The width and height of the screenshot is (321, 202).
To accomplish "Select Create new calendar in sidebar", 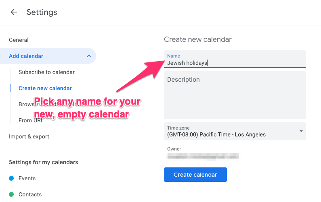I will [45, 88].
